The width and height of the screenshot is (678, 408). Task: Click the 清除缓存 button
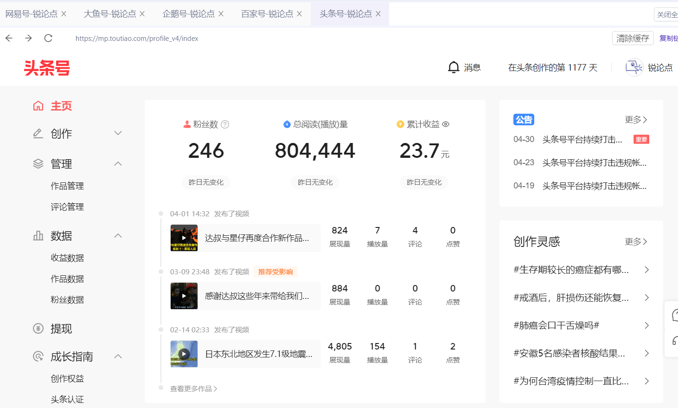(633, 38)
